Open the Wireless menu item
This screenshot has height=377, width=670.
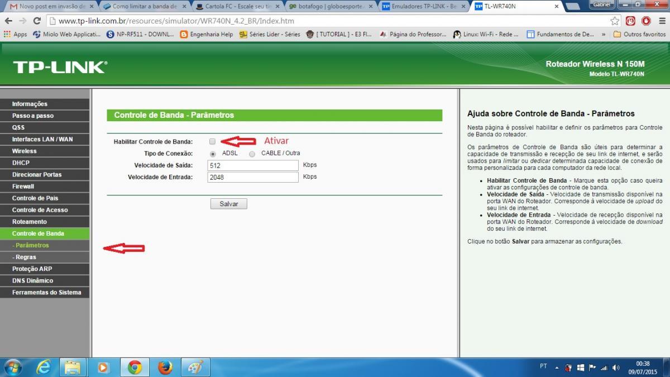[x=45, y=151]
